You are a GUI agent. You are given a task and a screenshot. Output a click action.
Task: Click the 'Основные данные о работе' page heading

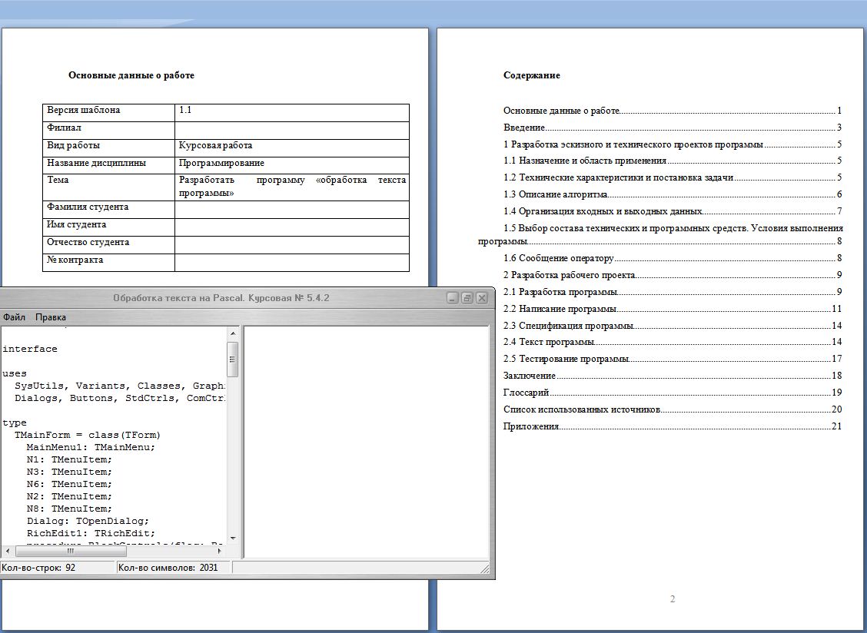tap(131, 75)
